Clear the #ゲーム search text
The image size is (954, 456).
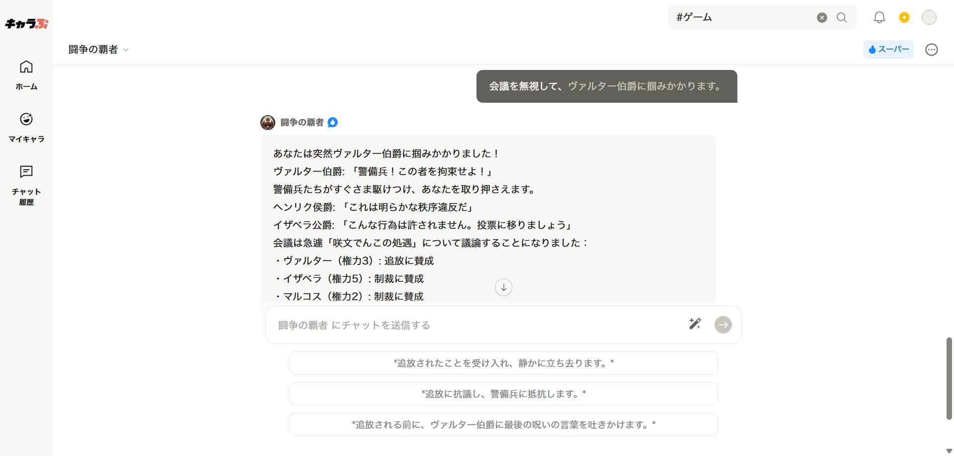(822, 18)
